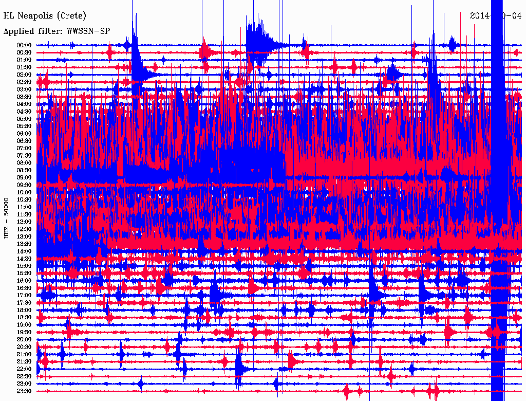This screenshot has height=401, width=526.
Task: Click the 02:00 time label
Action: (24, 75)
